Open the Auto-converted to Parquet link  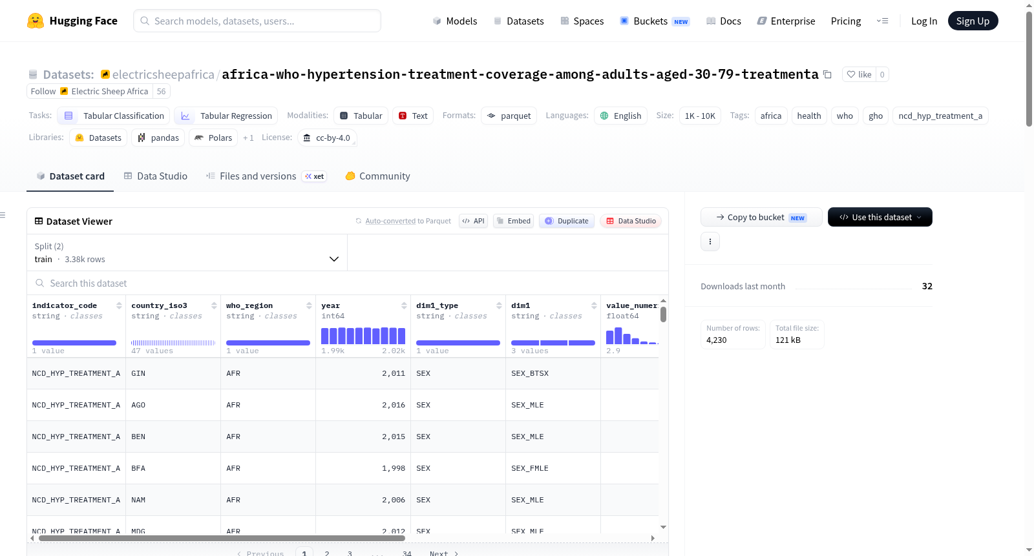click(408, 221)
